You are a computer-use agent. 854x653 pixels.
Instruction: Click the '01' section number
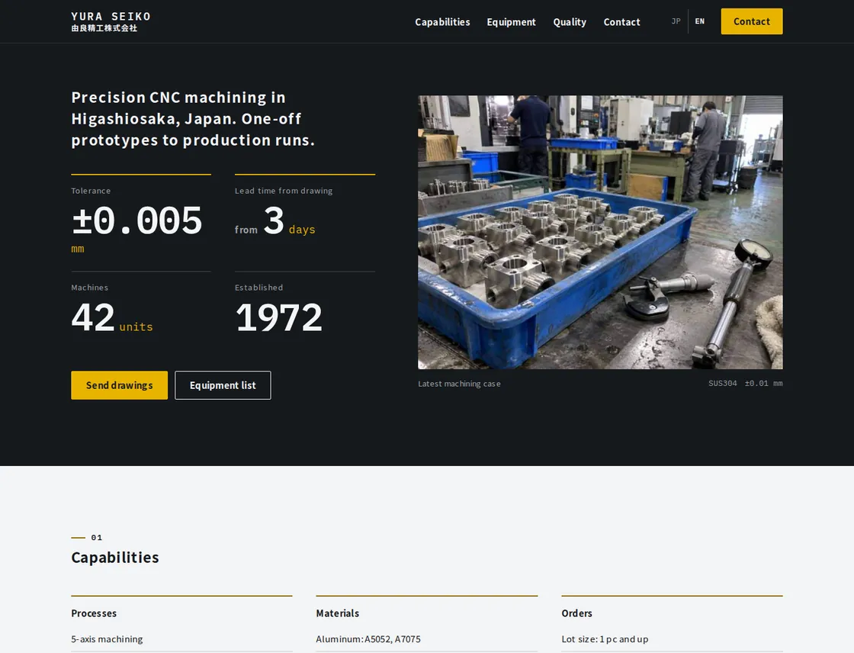(96, 538)
